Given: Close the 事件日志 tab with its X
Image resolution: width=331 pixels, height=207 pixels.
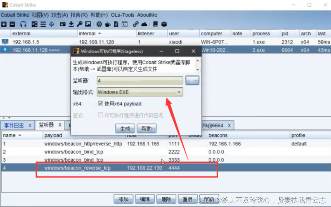Looking at the screenshot, I should coord(30,125).
